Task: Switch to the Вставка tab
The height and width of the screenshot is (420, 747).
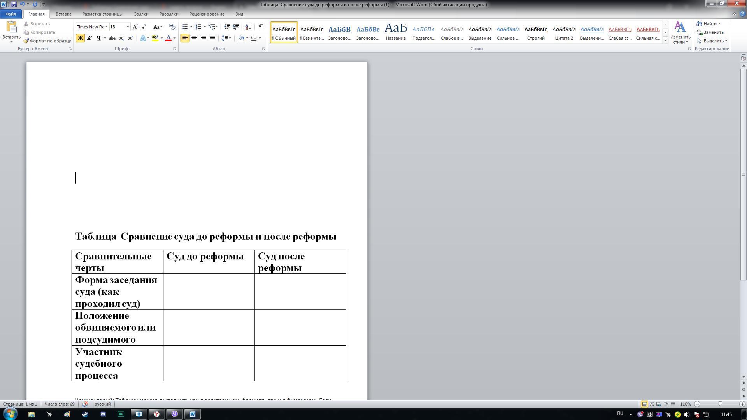Action: coord(63,14)
